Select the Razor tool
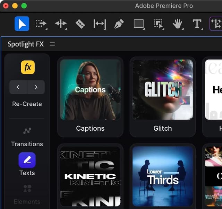The width and height of the screenshot is (222, 209). tap(80, 24)
